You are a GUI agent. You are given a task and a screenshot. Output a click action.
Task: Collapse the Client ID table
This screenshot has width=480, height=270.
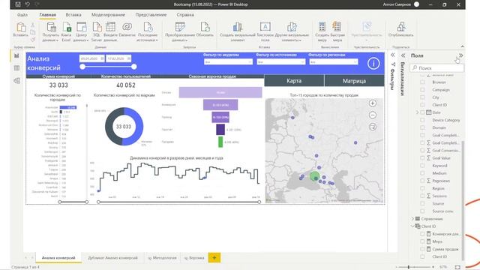(x=412, y=226)
